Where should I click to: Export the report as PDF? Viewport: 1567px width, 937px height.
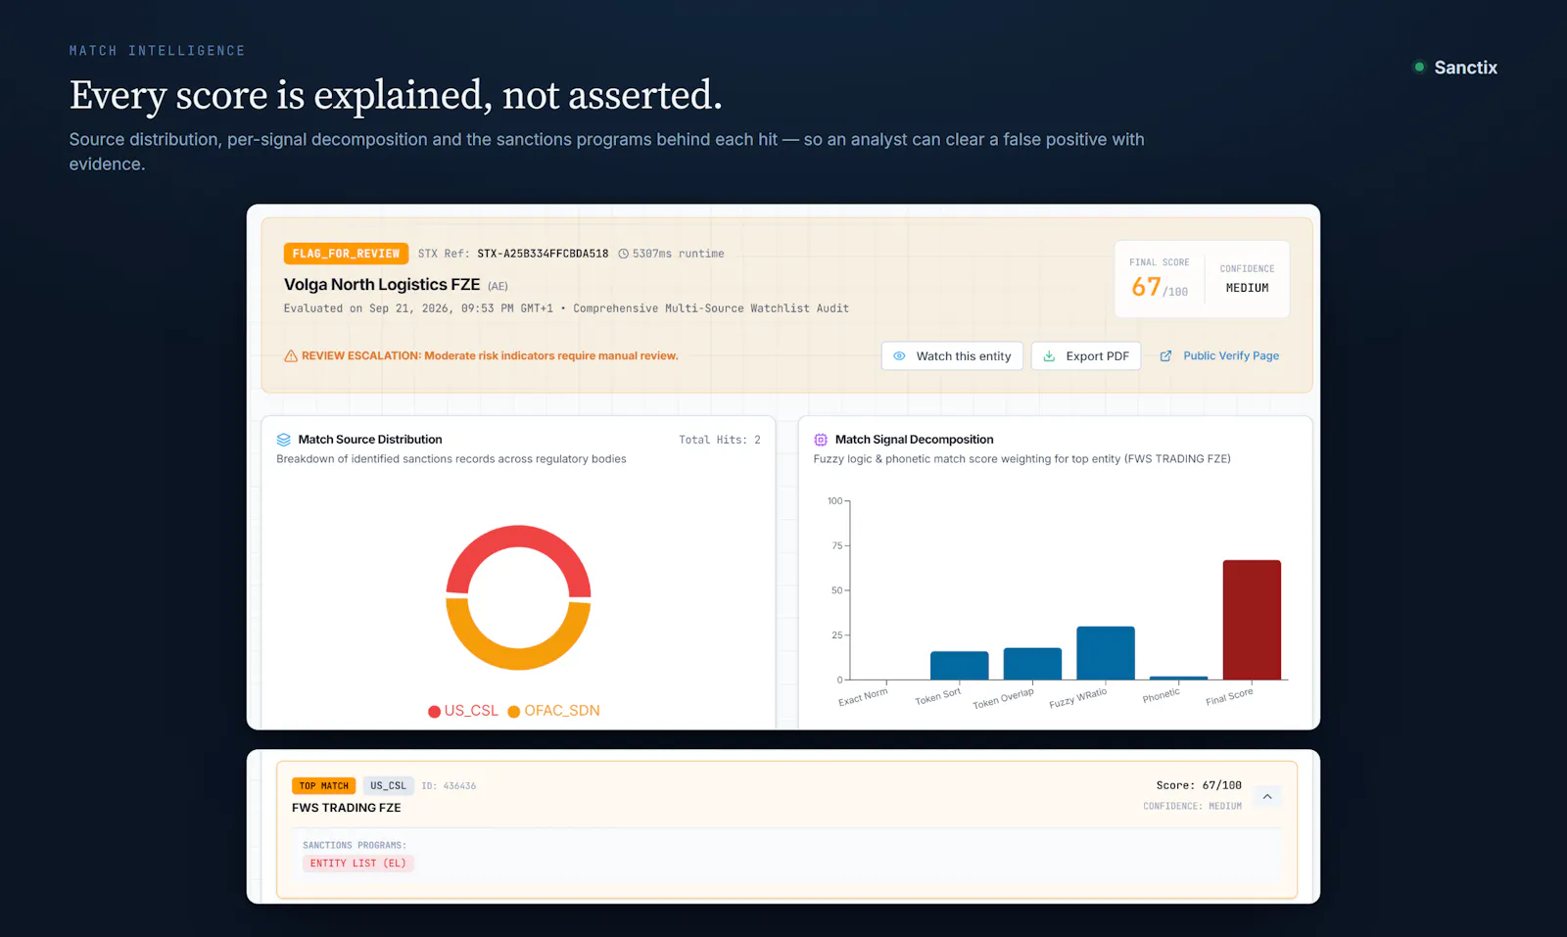pos(1086,356)
